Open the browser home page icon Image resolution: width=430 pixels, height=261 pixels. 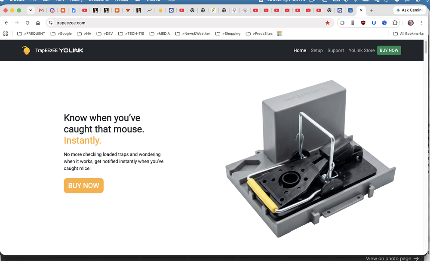coord(38,23)
